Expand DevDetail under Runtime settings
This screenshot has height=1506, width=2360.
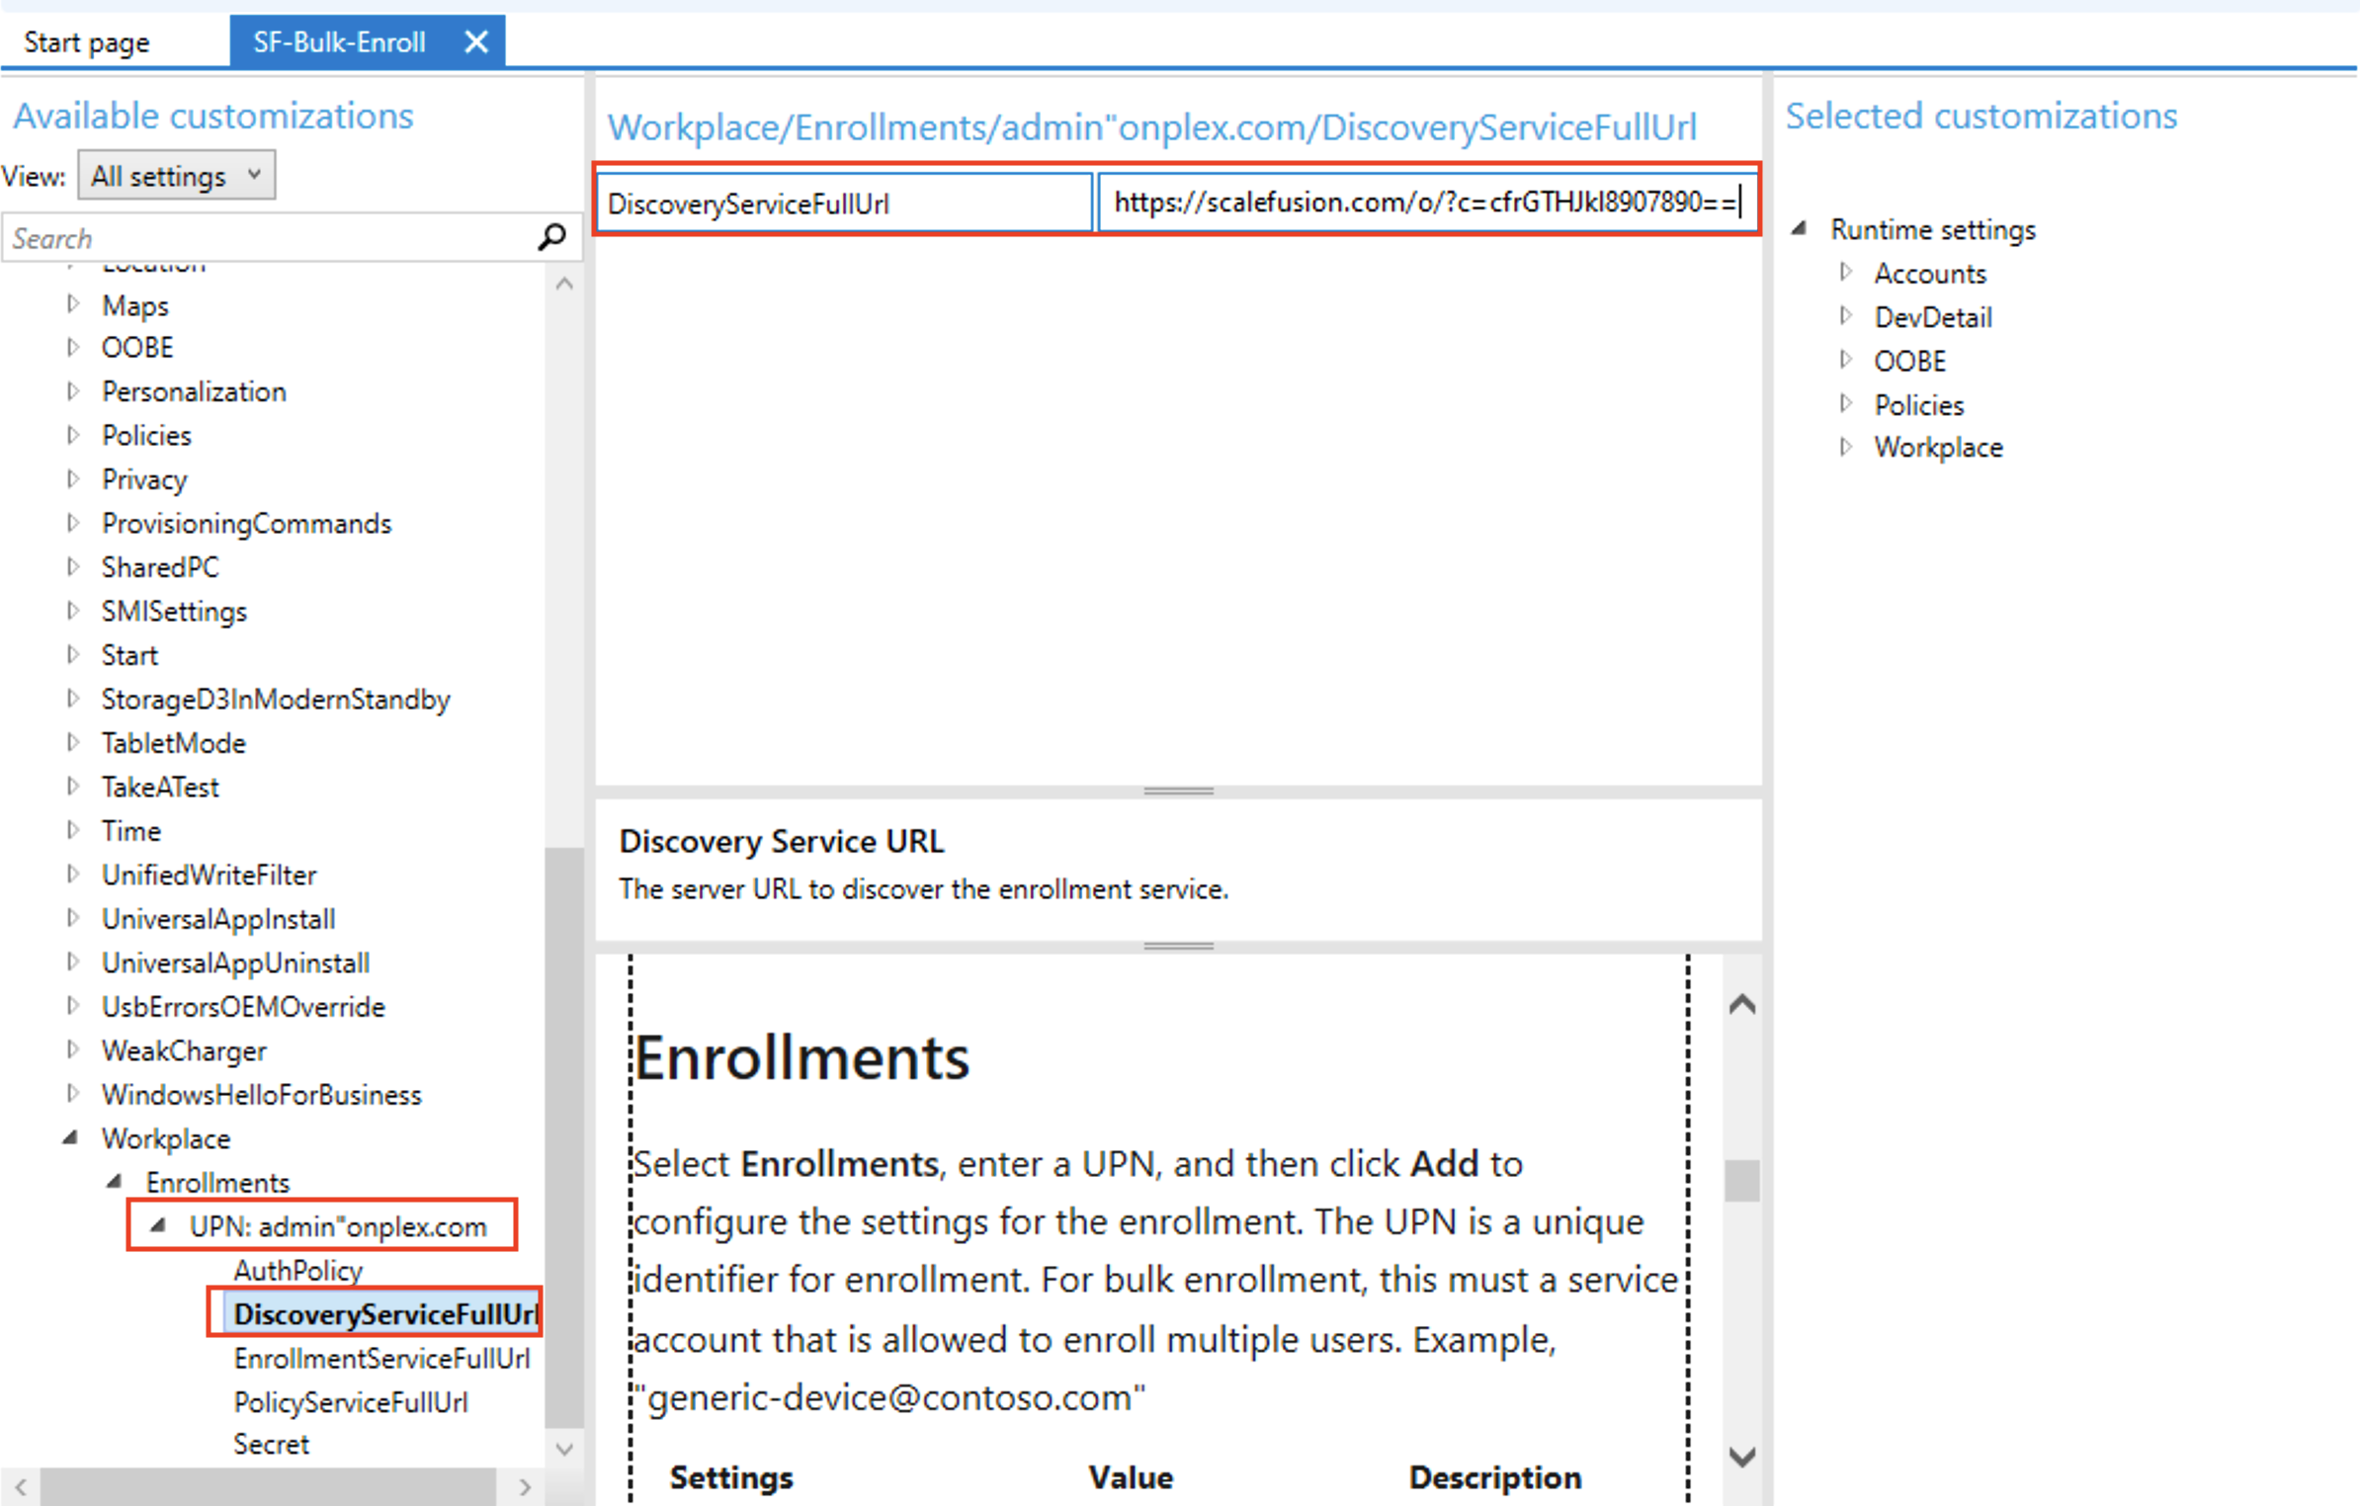click(x=1844, y=316)
